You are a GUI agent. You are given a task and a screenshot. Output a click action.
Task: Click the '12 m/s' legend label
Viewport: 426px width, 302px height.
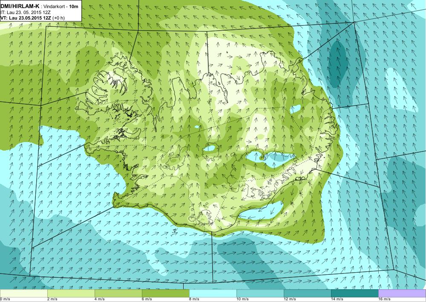290,299
